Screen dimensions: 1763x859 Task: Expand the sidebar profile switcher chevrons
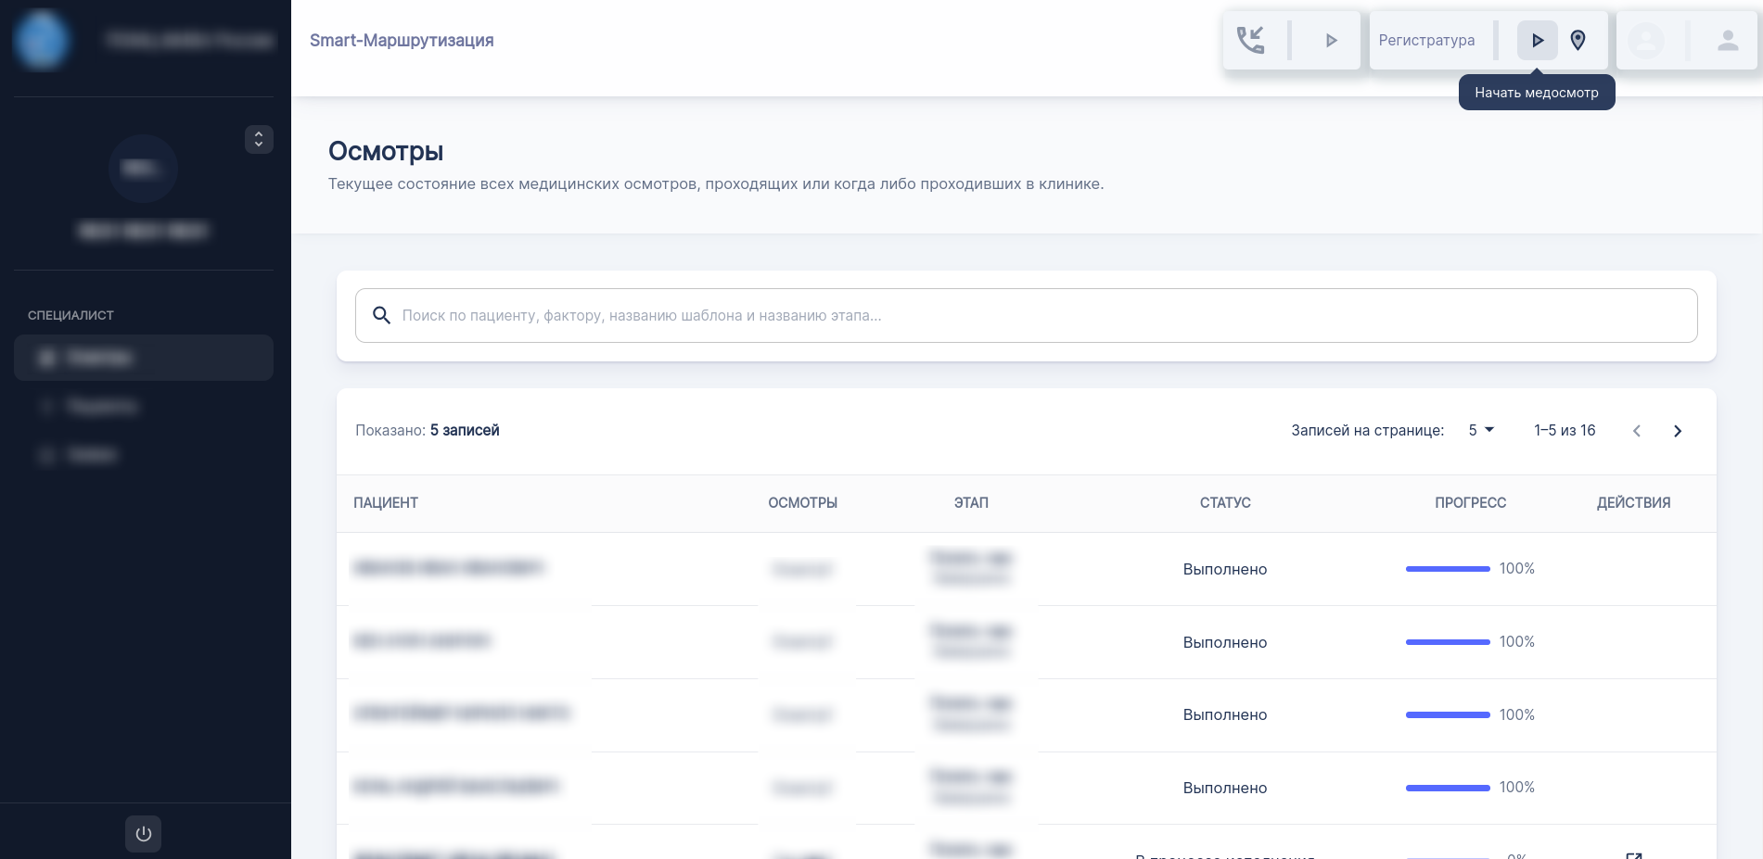tap(259, 139)
